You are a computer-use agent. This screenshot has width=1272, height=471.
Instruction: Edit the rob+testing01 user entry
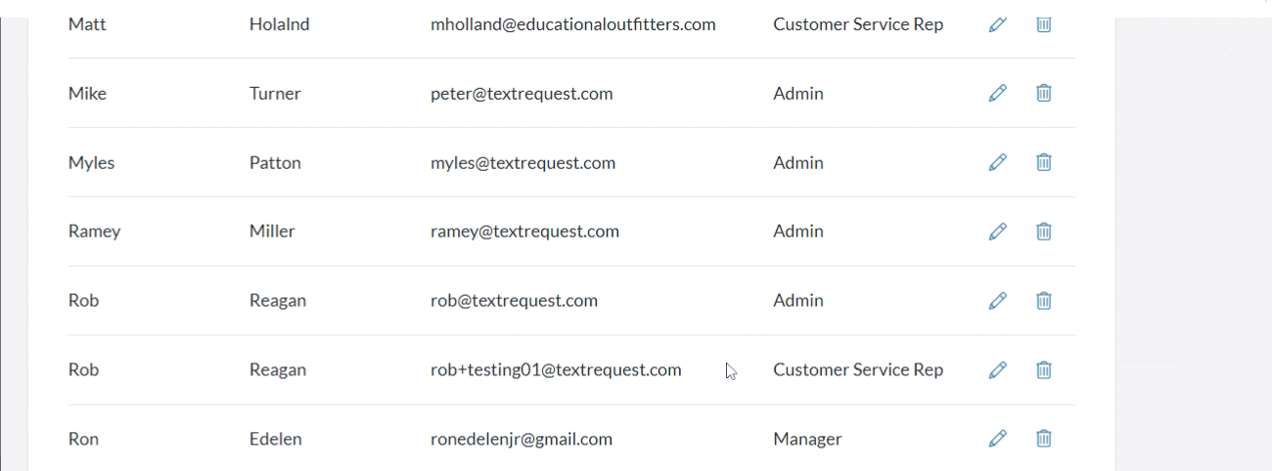(x=997, y=370)
